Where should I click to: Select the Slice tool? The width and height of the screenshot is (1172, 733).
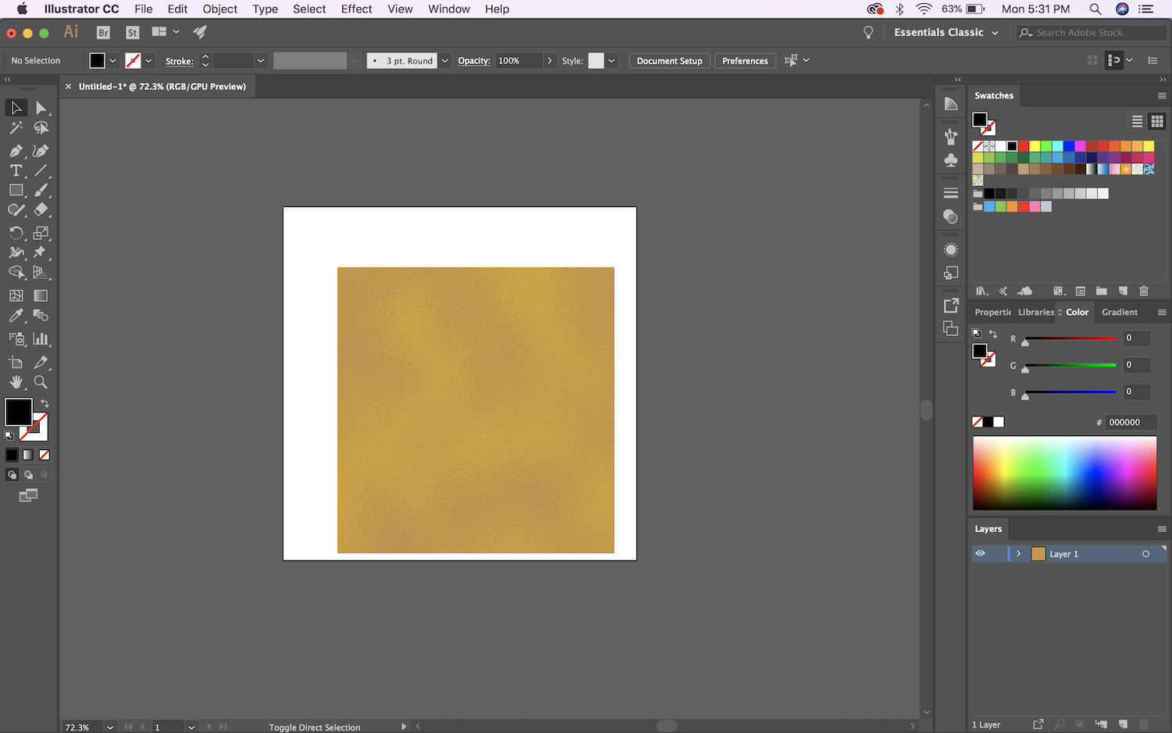click(x=41, y=362)
